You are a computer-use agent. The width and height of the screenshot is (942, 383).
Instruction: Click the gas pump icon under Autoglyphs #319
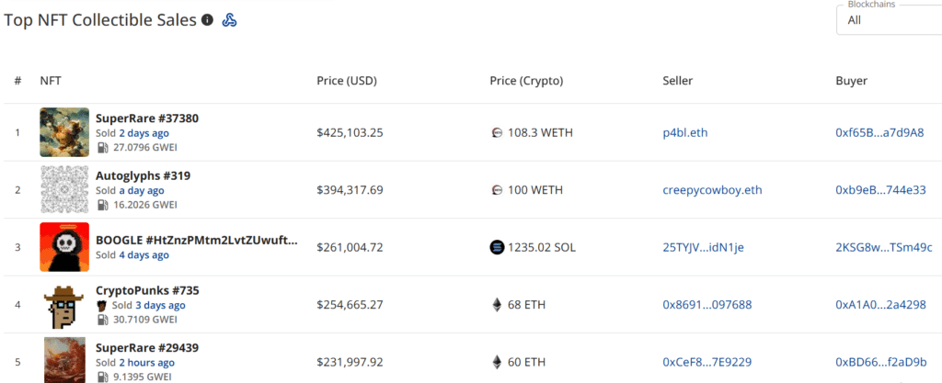(101, 205)
